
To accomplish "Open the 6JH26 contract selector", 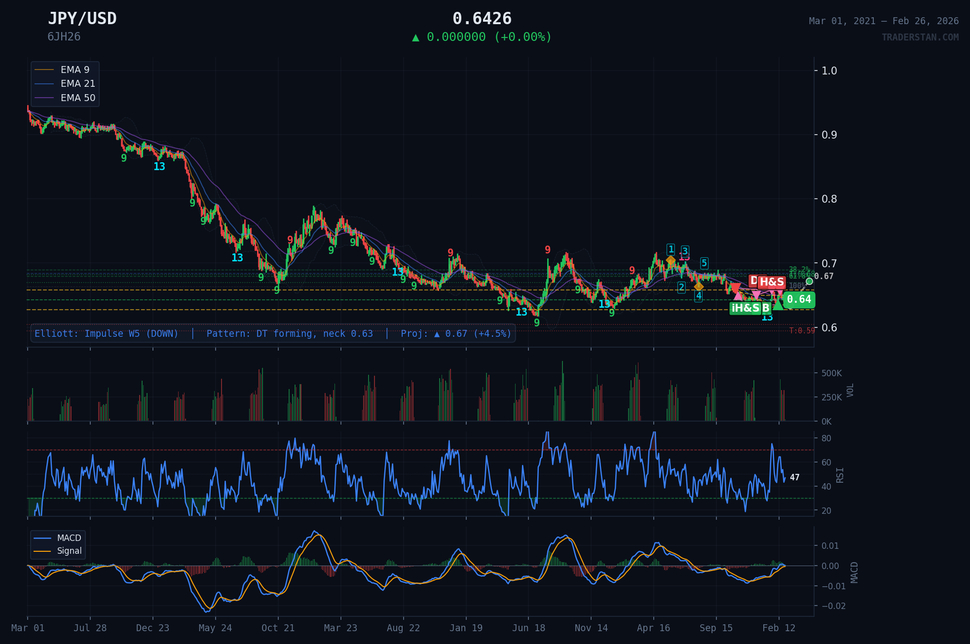I will click(x=65, y=36).
